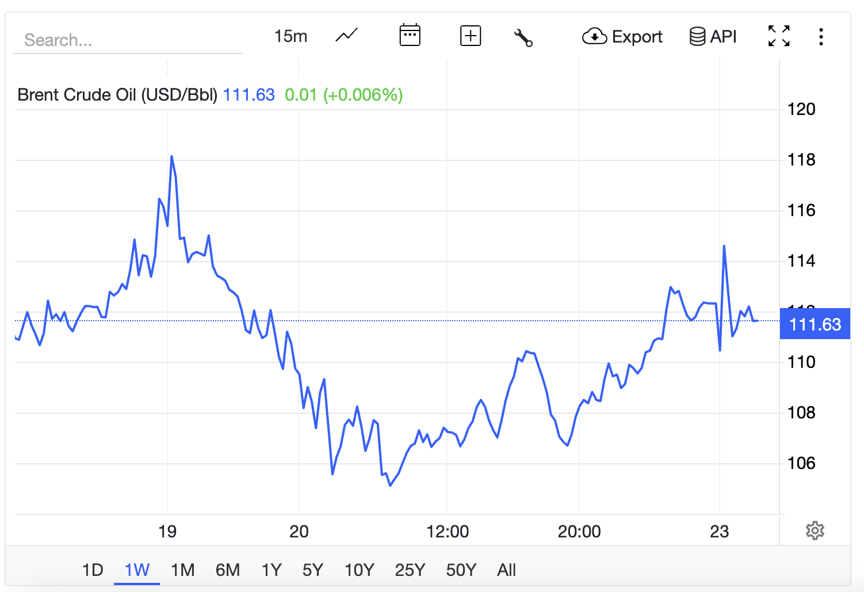Open the three-dot more options menu
Screen dimensions: 864x592
pyautogui.click(x=821, y=37)
